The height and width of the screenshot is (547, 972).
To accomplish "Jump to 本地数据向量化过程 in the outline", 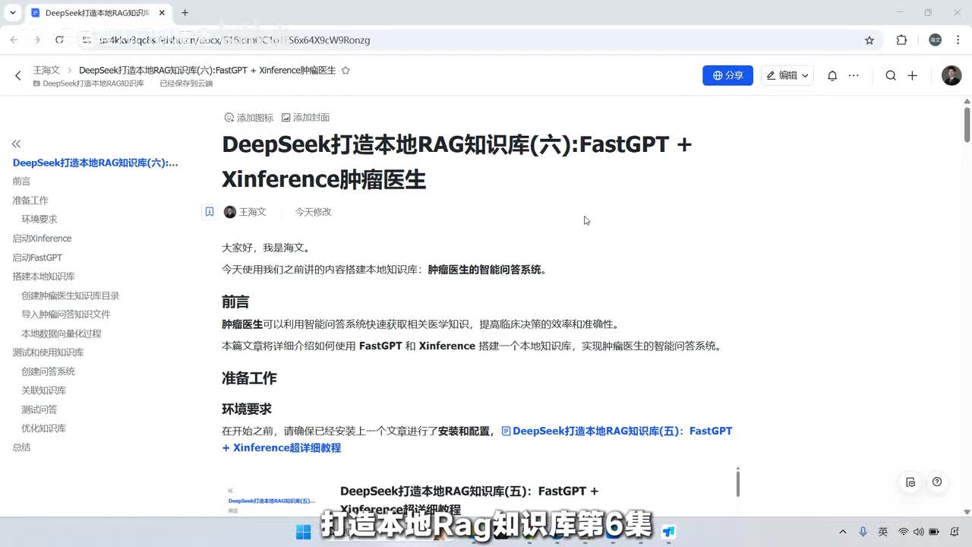I will (62, 334).
